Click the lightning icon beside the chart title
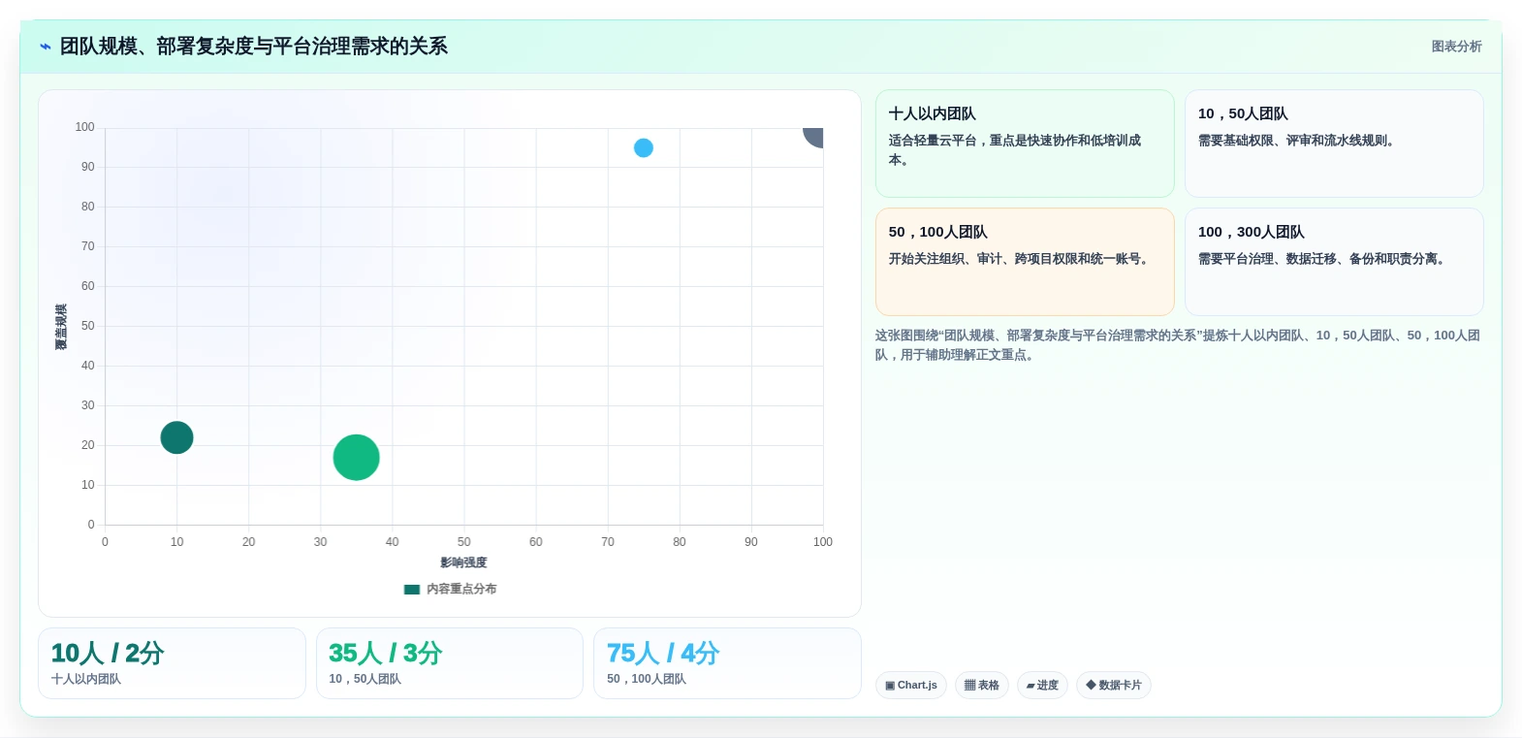The image size is (1522, 738). click(x=45, y=47)
